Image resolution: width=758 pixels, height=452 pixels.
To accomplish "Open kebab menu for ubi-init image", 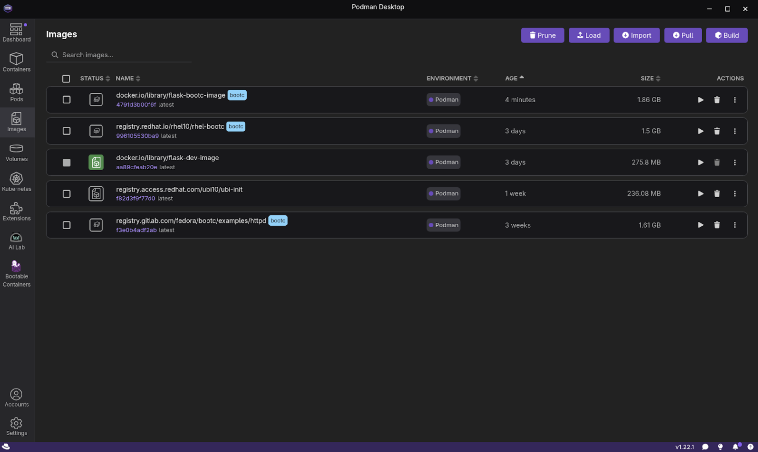I will tap(735, 194).
